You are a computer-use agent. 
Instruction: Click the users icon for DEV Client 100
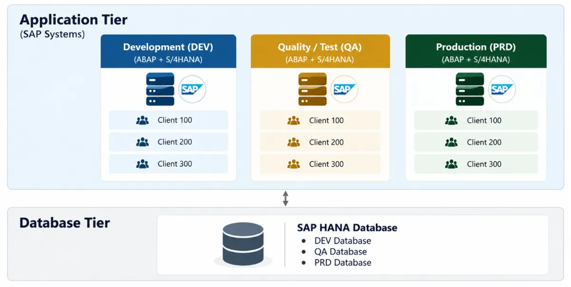142,120
